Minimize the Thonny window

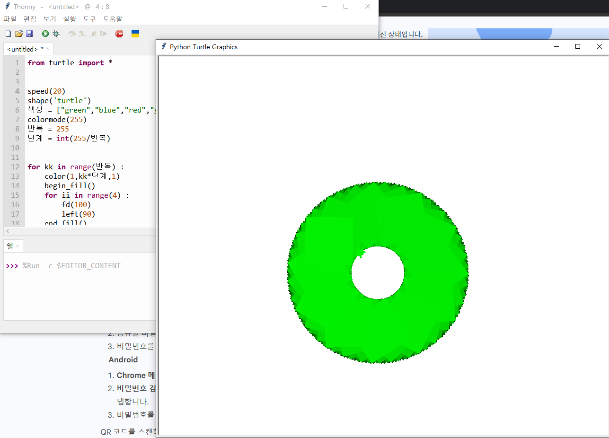point(324,7)
